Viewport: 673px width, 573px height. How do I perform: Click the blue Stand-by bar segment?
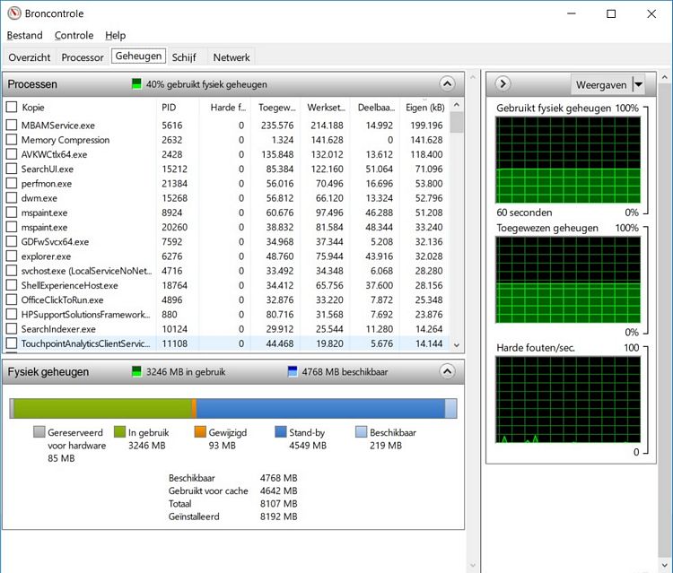320,408
